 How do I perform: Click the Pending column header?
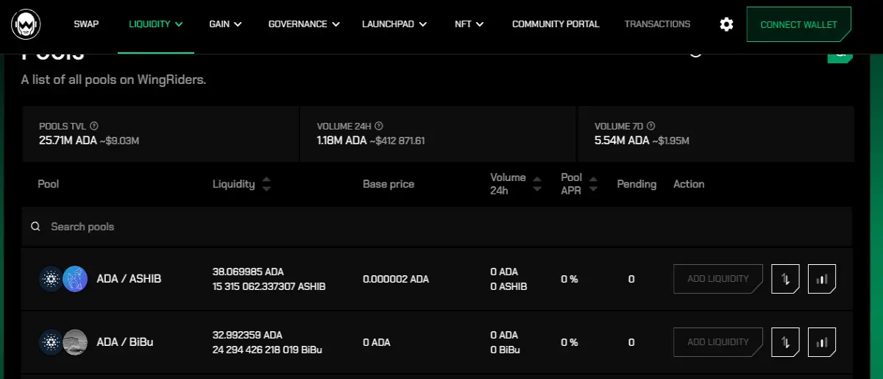click(636, 184)
